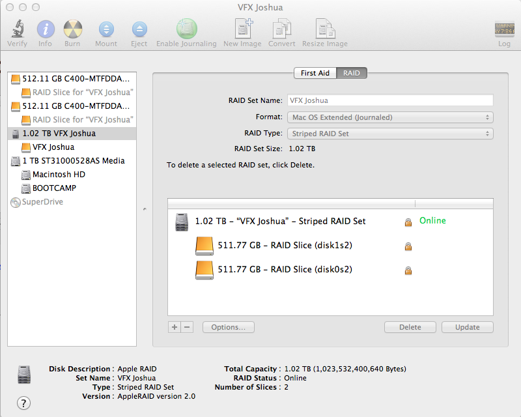Open the Log viewer icon
Viewport: 521px width, 417px height.
504,29
